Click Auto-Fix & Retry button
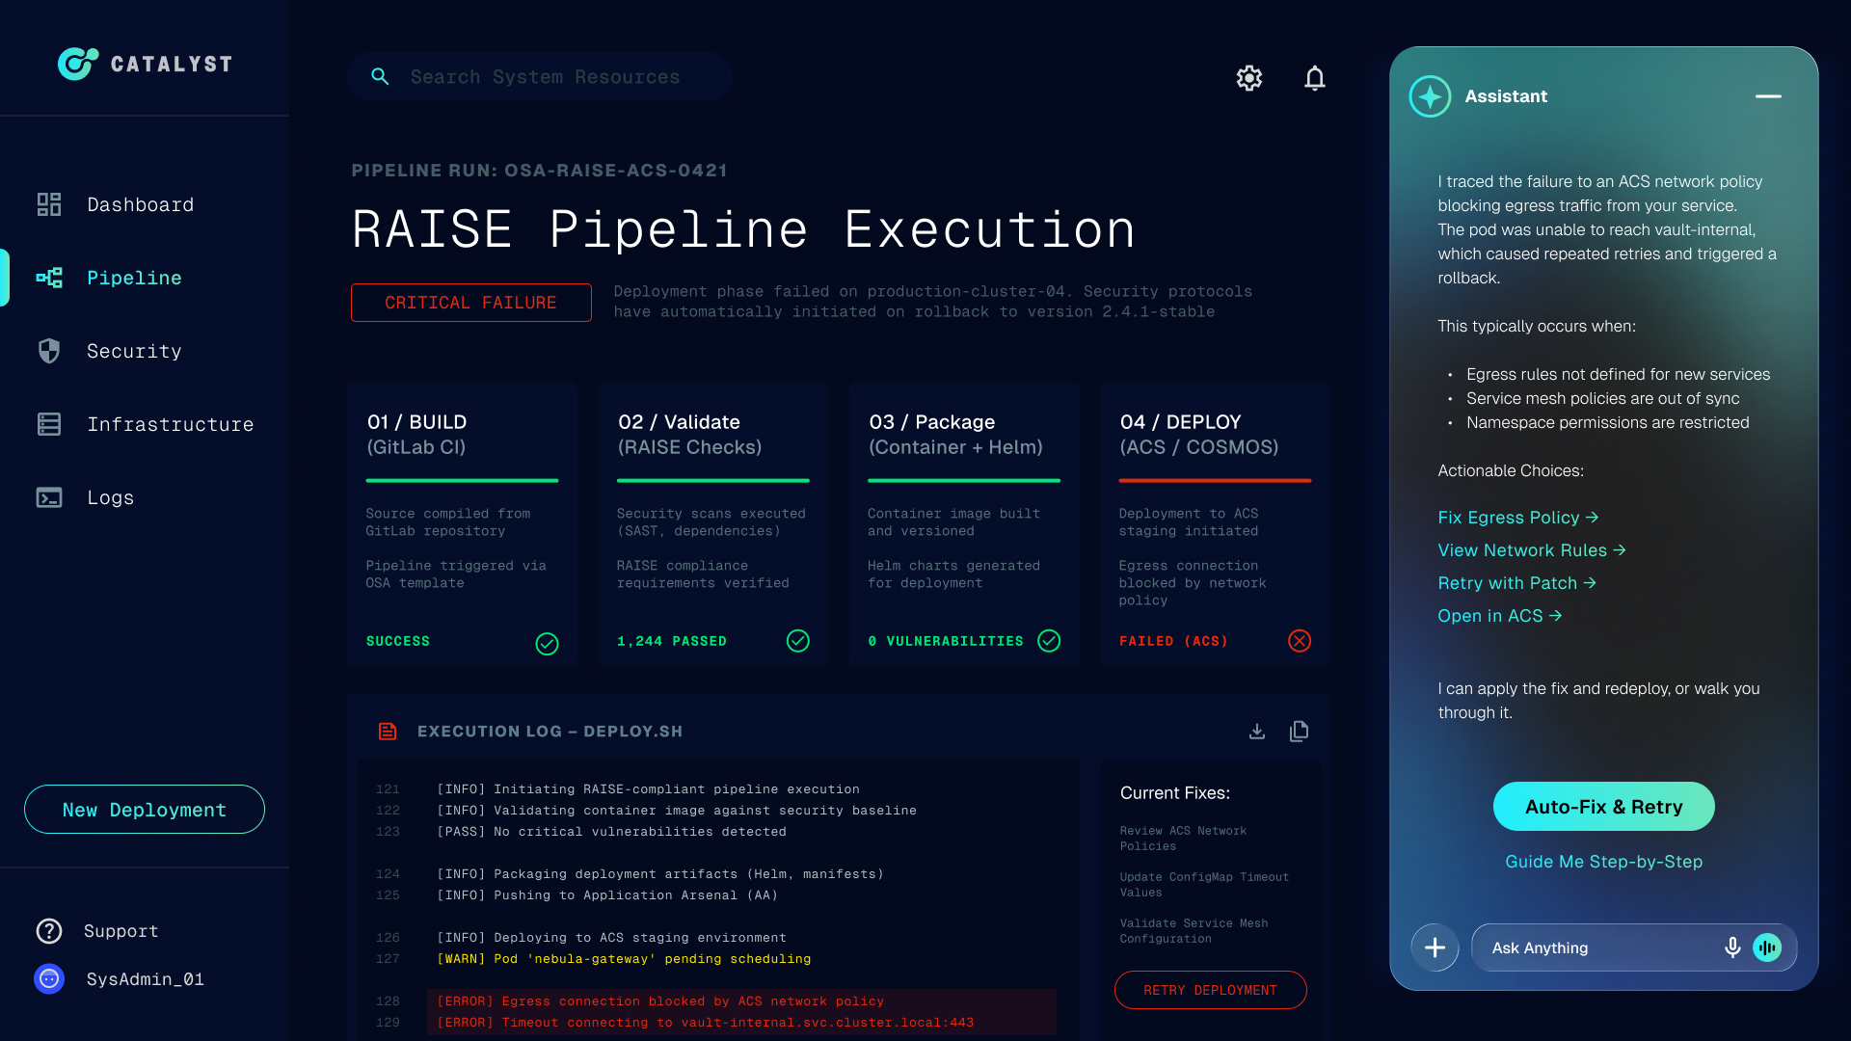This screenshot has height=1041, width=1851. pyautogui.click(x=1604, y=807)
